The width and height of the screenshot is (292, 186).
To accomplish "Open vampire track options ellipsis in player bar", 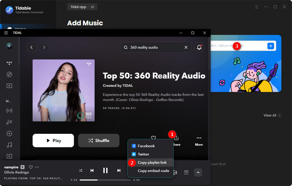I will [37, 167].
